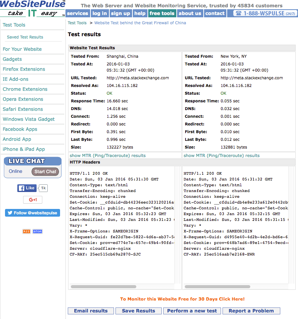The width and height of the screenshot is (298, 319).
Task: Click the New York HTTP headers horizontal scrollbar
Action: pos(218,287)
